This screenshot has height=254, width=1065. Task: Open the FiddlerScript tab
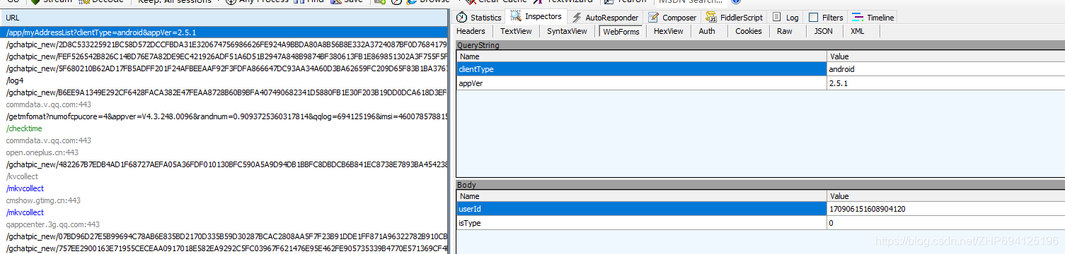pos(734,17)
